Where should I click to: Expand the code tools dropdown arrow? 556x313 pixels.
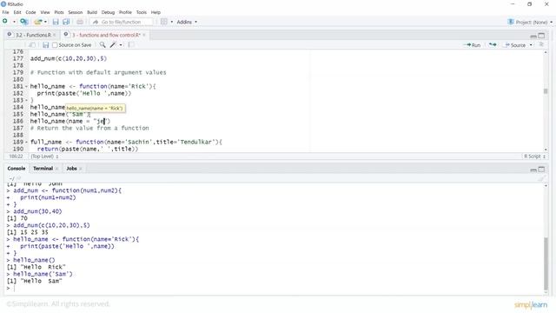[121, 45]
